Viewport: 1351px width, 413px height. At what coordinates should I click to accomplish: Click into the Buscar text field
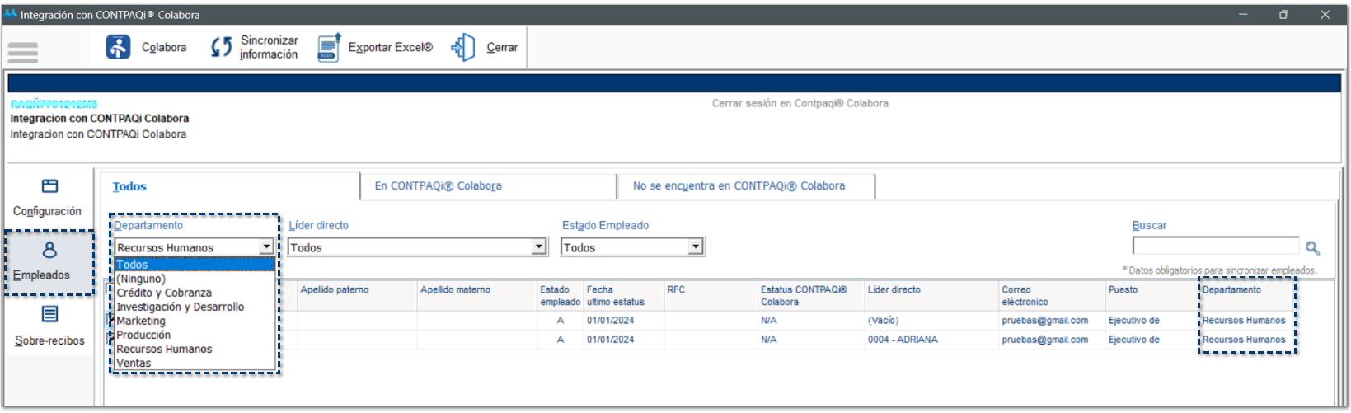(x=1215, y=246)
